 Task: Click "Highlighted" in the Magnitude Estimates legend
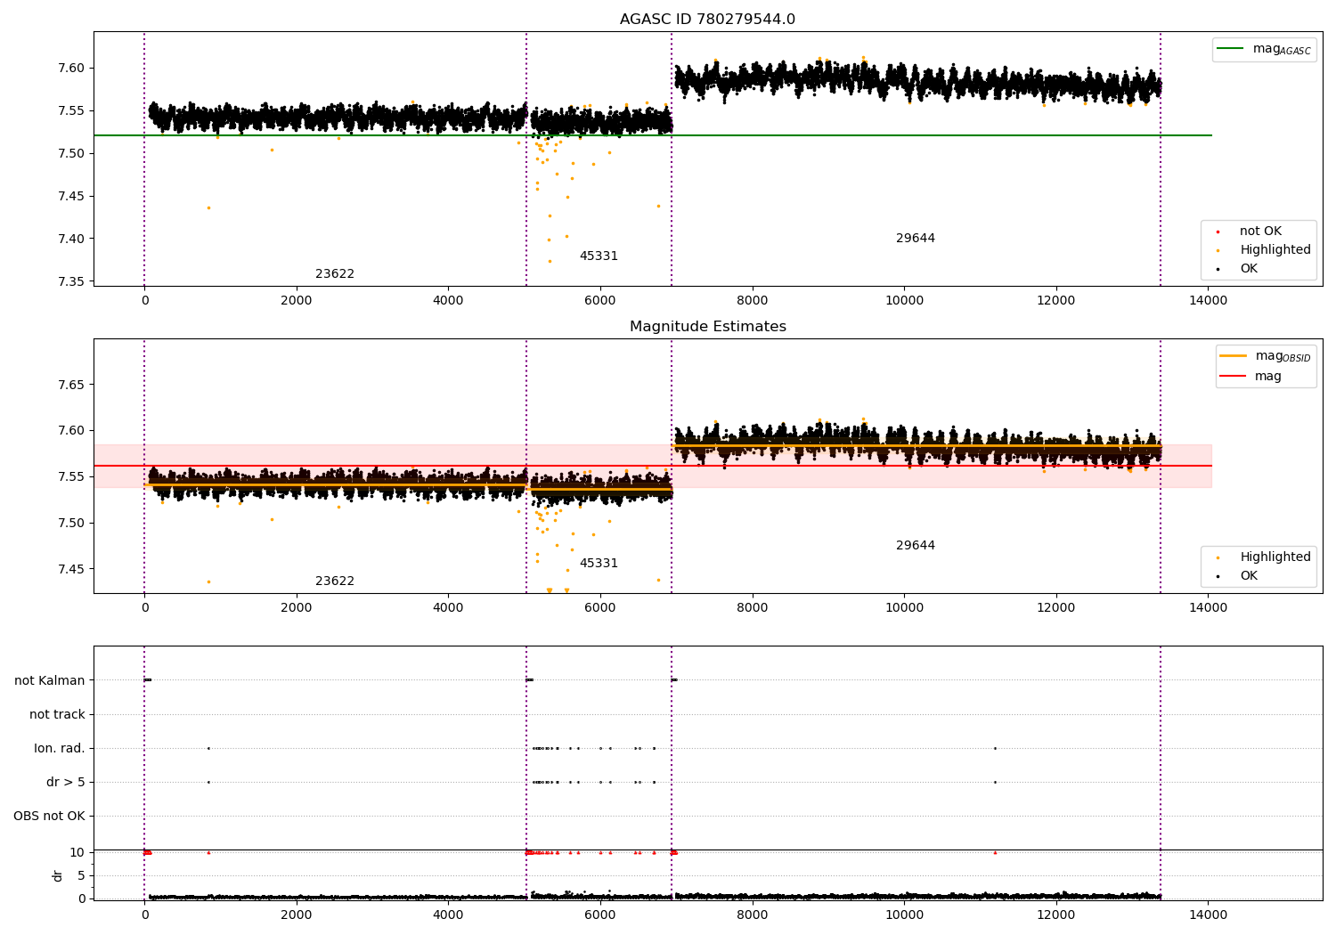click(x=1275, y=557)
